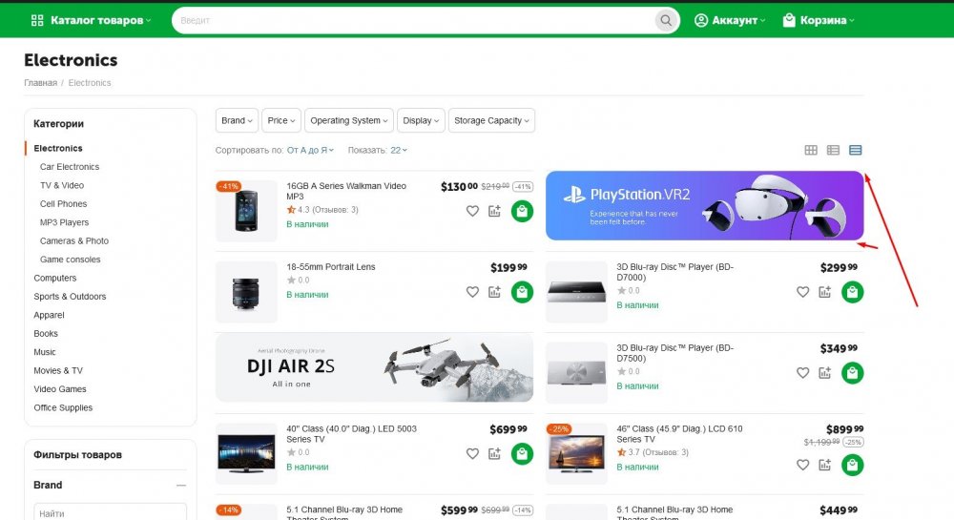Change sort order 'От А до Я'
Image resolution: width=954 pixels, height=520 pixels.
point(310,150)
